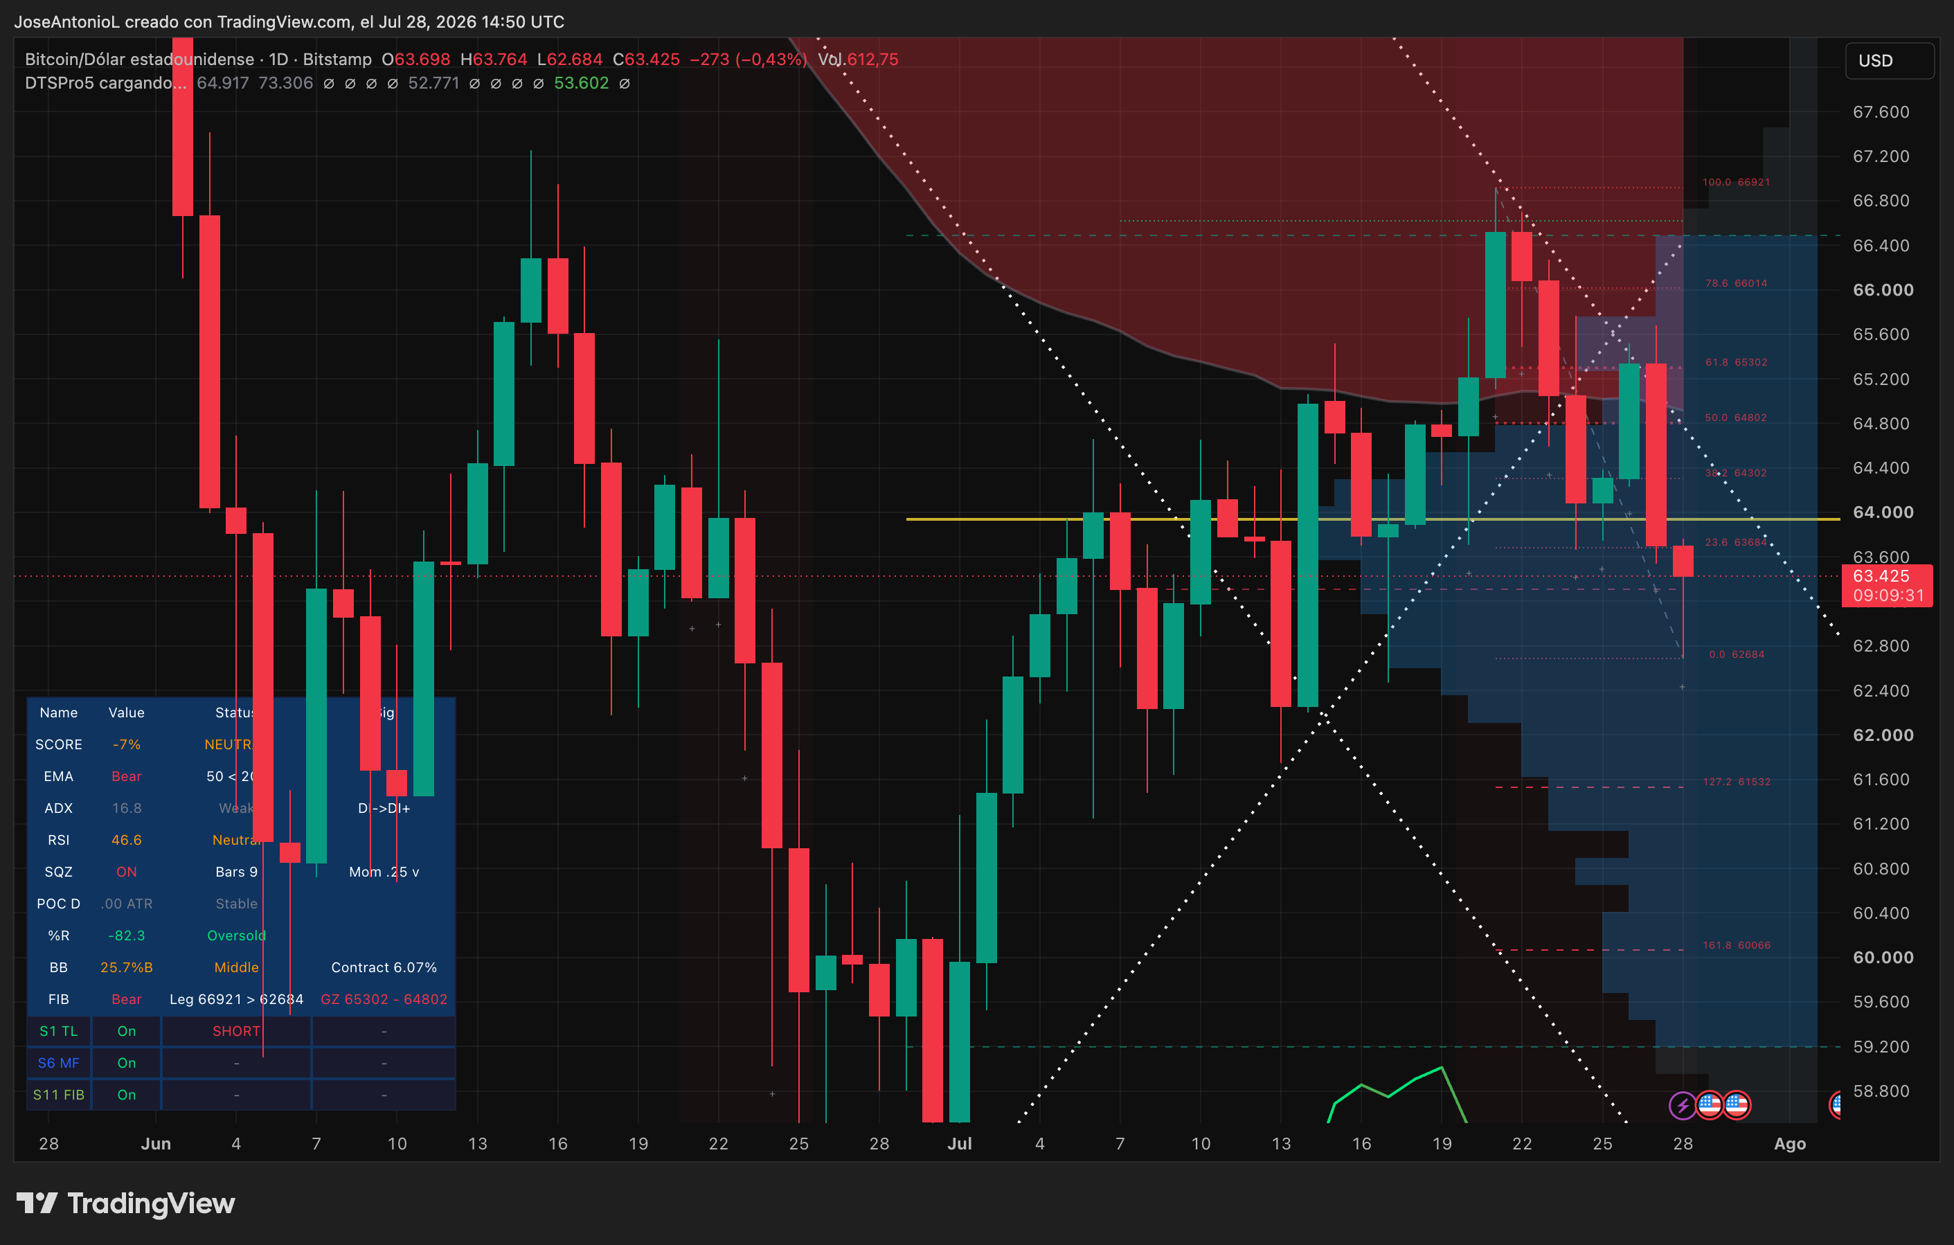The image size is (1954, 1245).
Task: Click the JoseAntonioL creado con TradingView.com caption
Action: (x=289, y=22)
